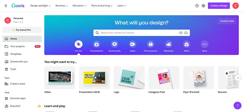Open the Video design thumbnail
Screen dimensions: 244x112
coord(60,78)
